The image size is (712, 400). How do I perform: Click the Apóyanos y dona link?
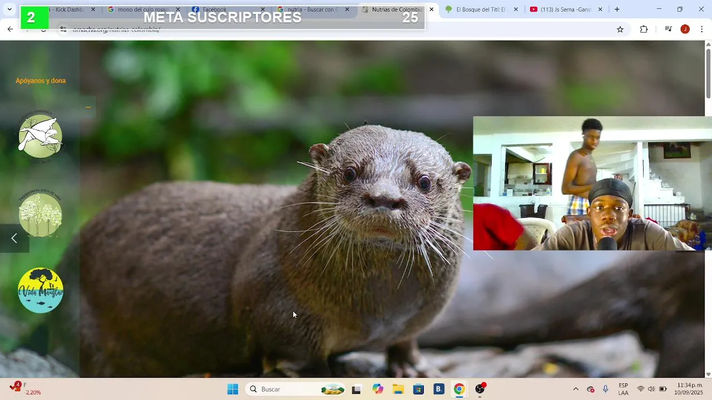[x=41, y=81]
